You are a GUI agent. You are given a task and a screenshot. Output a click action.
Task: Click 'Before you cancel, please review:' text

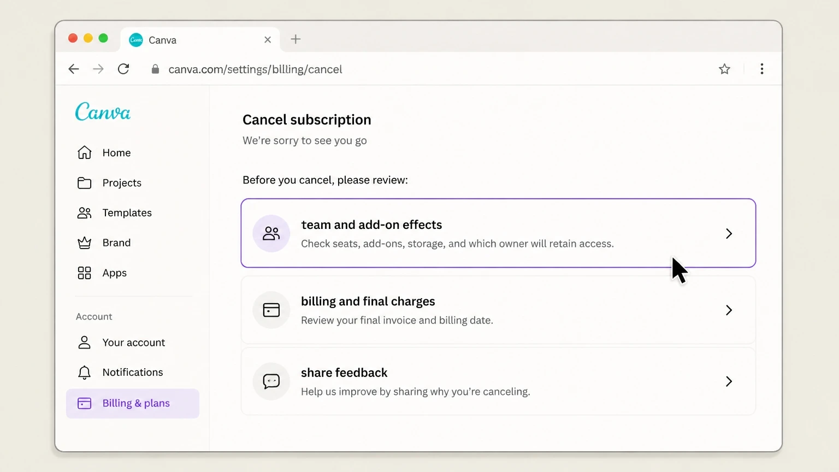click(325, 180)
